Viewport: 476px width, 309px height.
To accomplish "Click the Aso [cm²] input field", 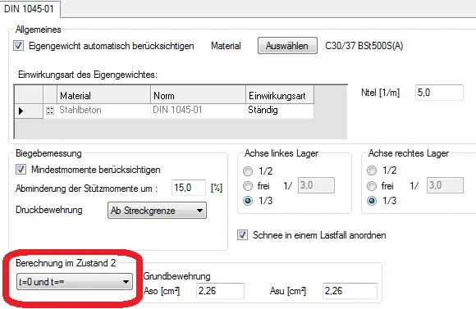I will 220,291.
